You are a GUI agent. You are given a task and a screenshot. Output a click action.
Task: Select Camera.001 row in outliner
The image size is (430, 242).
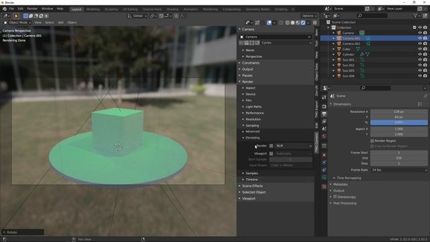[x=375, y=38]
